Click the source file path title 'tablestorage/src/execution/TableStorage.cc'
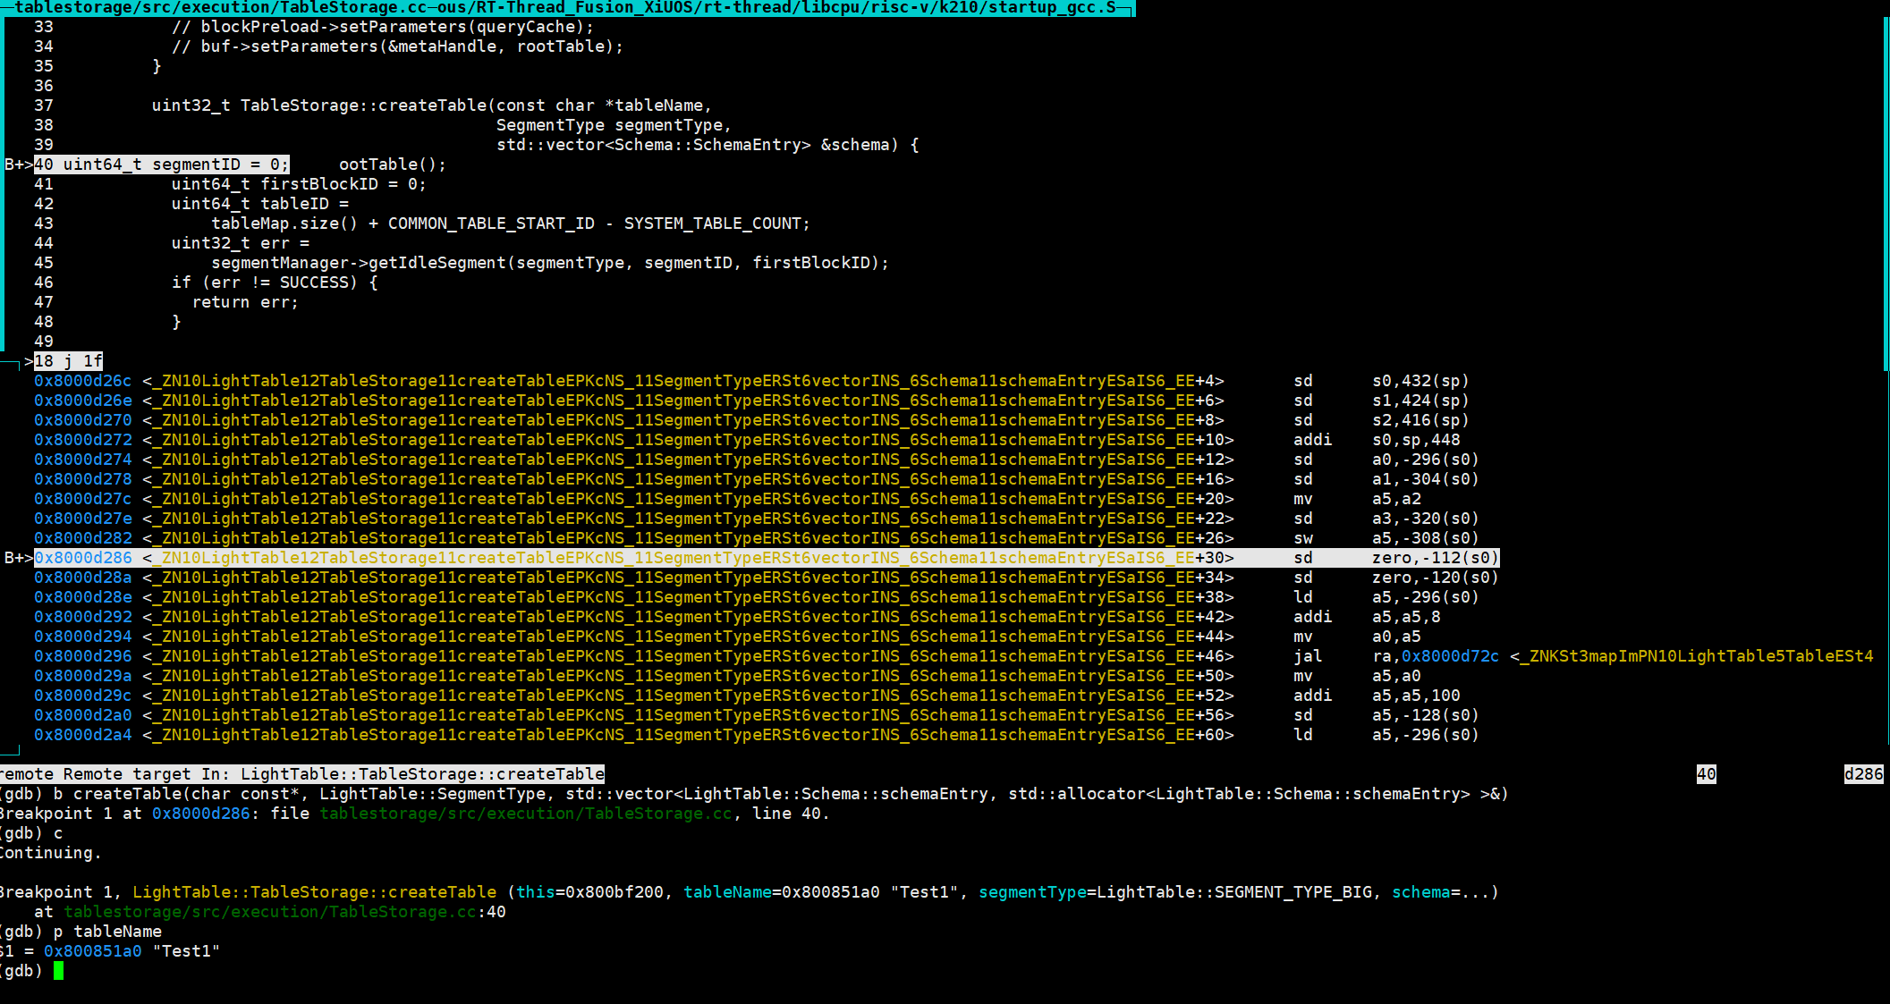1890x1004 pixels. pos(219,8)
